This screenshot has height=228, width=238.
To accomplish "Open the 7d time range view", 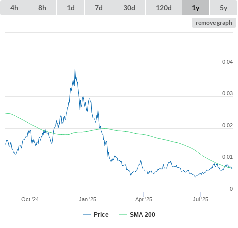I will click(99, 8).
